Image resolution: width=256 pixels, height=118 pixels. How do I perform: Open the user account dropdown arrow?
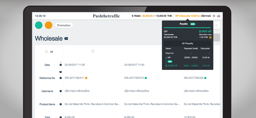tap(214, 16)
